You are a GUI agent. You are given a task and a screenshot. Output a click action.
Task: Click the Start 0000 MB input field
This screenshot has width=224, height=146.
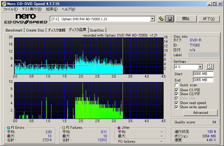(x=203, y=74)
